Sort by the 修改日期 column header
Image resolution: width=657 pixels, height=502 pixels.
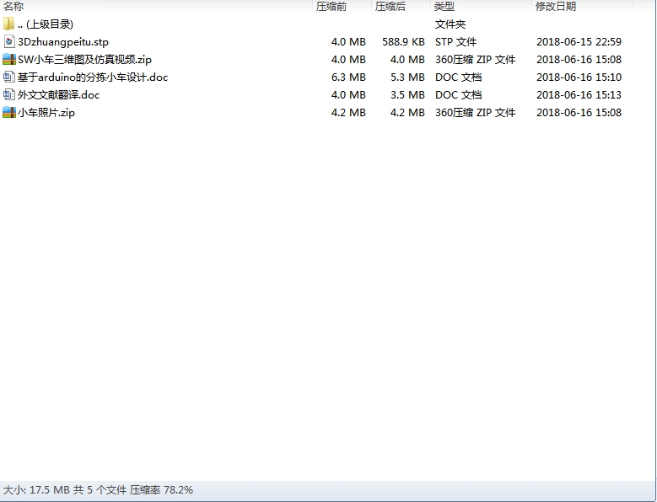click(x=556, y=6)
